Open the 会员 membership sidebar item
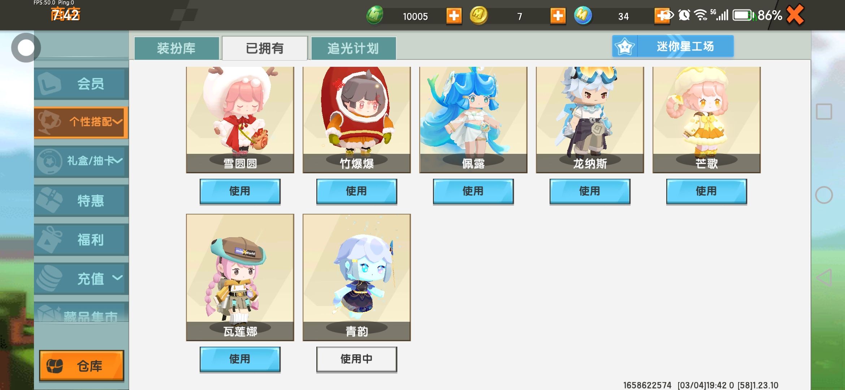Viewport: 845px width, 390px height. (81, 84)
